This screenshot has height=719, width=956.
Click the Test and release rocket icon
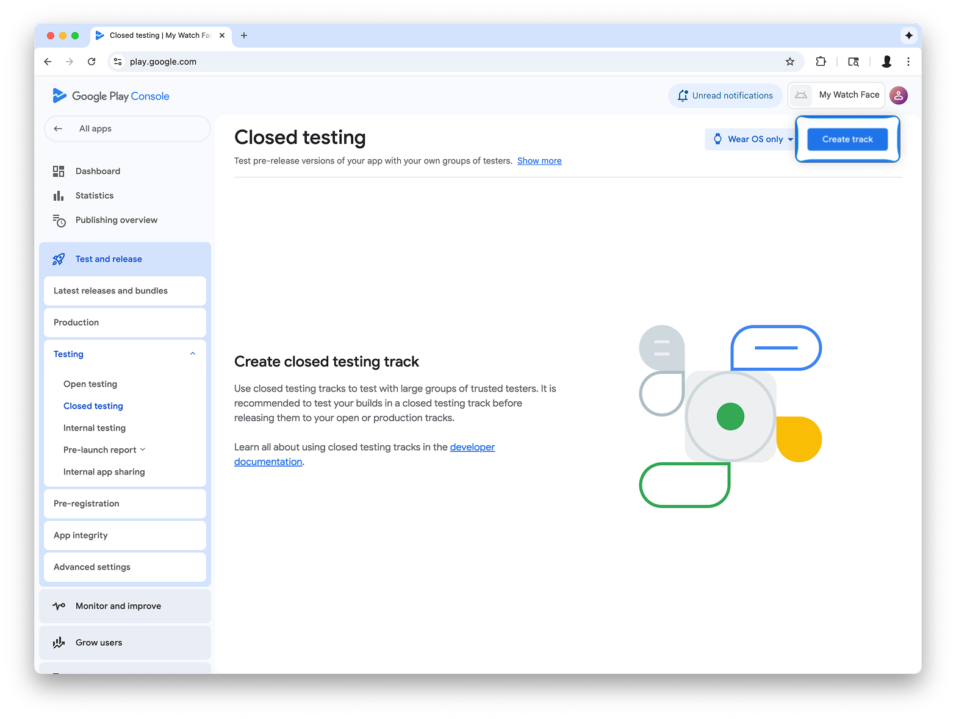click(x=59, y=259)
